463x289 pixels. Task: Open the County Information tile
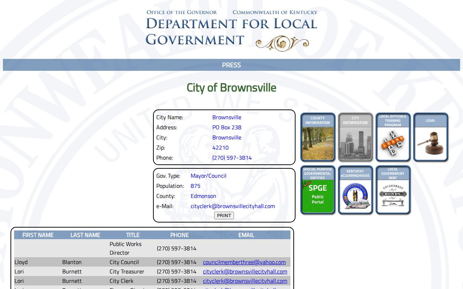(x=318, y=137)
